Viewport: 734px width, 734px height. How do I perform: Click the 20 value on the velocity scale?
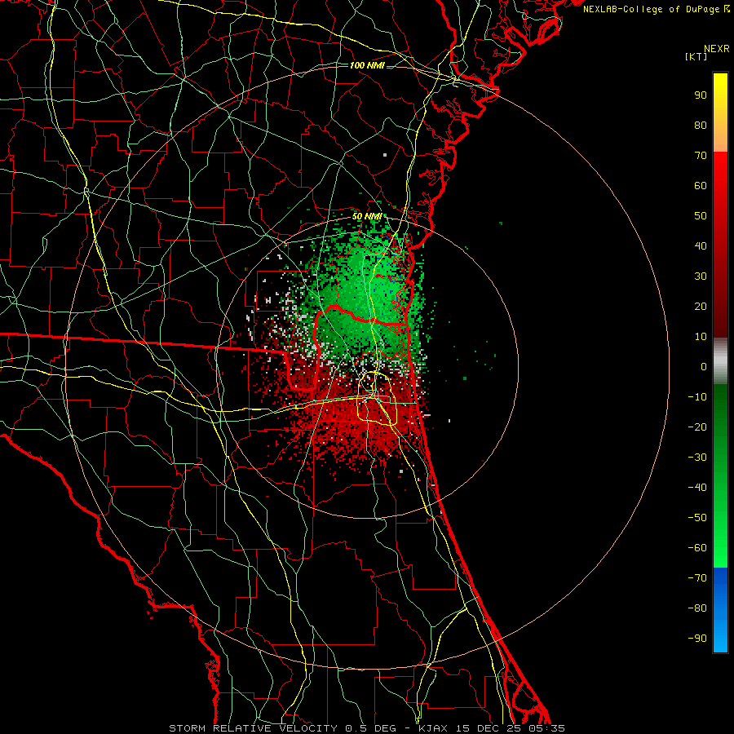click(701, 306)
